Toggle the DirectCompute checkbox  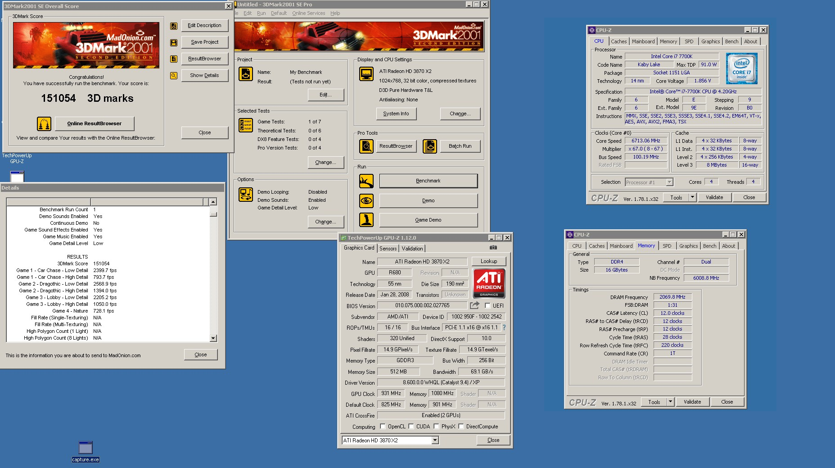point(461,426)
